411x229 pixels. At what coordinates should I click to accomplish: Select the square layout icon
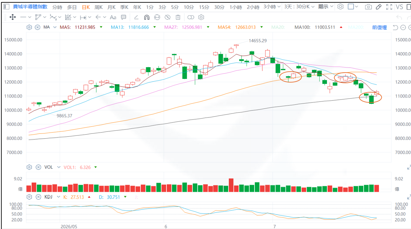click(x=351, y=7)
